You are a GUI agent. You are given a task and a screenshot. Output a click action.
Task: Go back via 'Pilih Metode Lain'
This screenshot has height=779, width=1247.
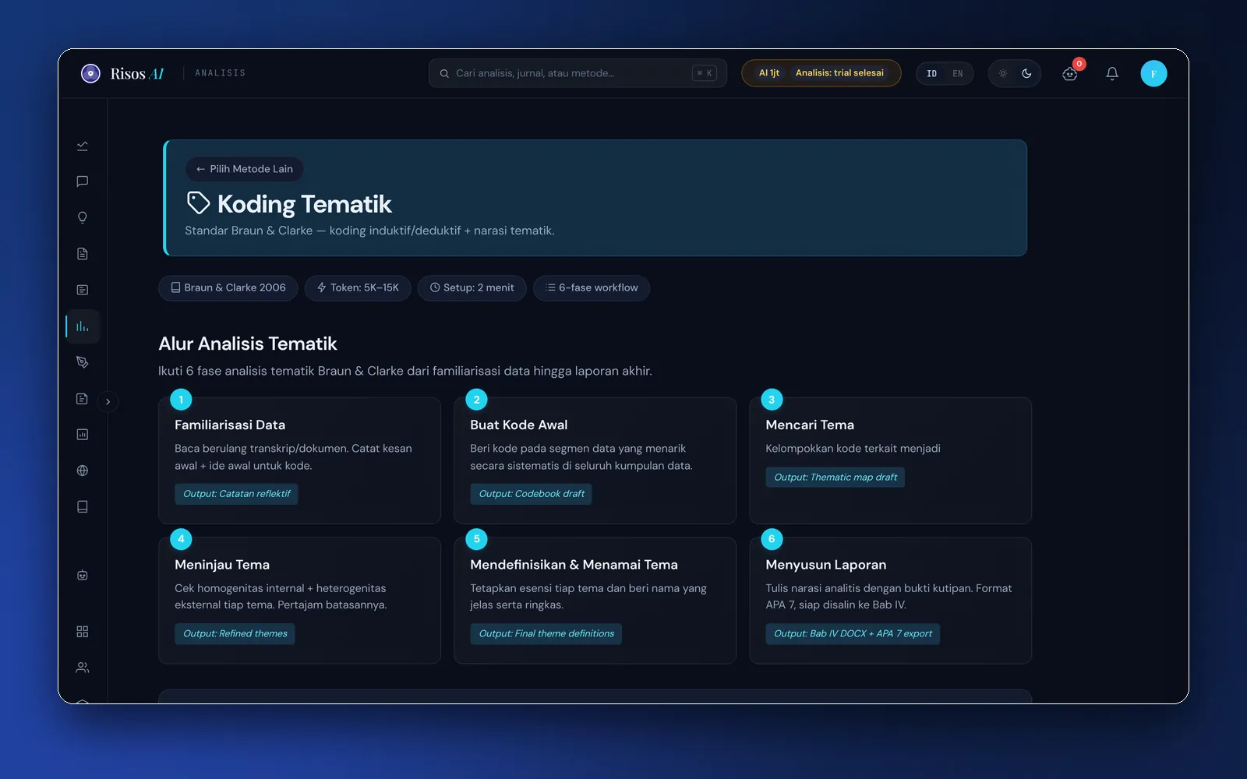(x=245, y=169)
